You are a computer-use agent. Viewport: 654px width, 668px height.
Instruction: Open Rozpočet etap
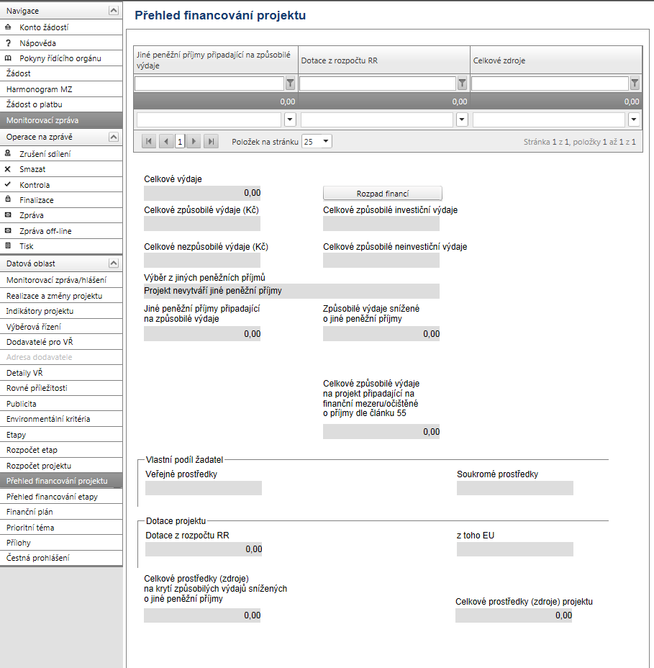pyautogui.click(x=61, y=450)
